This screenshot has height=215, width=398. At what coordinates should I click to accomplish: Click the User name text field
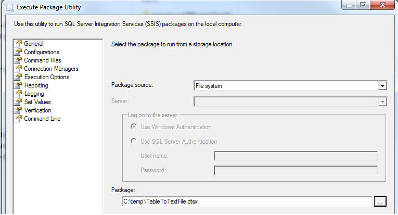(x=296, y=156)
